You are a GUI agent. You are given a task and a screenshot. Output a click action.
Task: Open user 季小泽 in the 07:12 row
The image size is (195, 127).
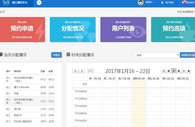8,79
